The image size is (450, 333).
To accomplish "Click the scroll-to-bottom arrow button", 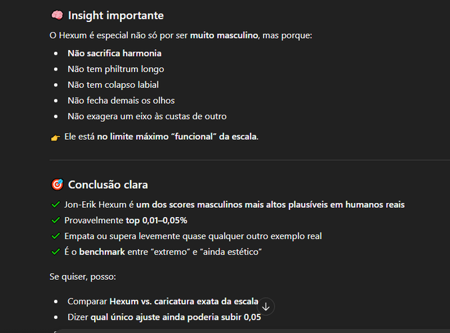I will (266, 306).
